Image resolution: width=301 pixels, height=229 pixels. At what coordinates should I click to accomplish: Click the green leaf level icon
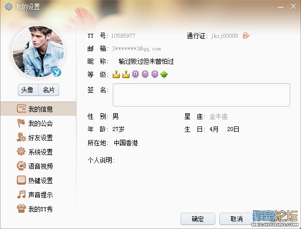pos(164,74)
